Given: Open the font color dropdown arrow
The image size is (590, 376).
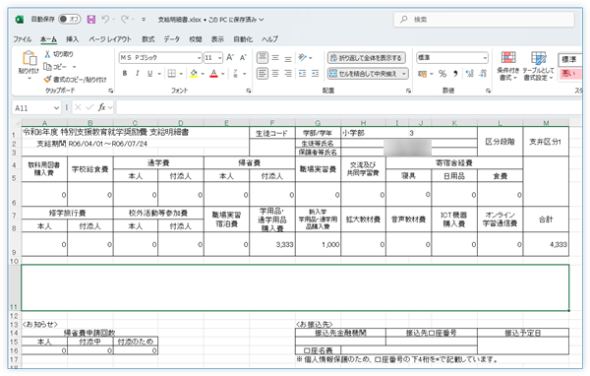Looking at the screenshot, I should pyautogui.click(x=223, y=74).
